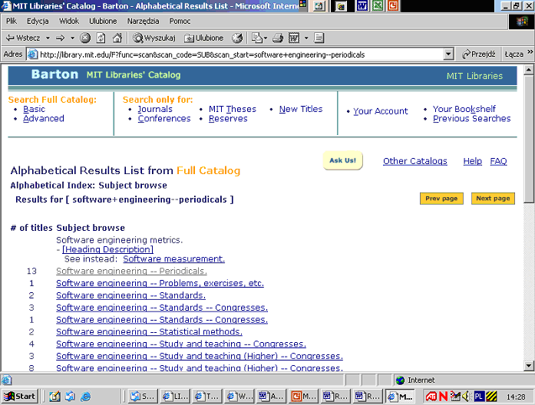This screenshot has height=405, width=535.
Task: Click the Przejdź go button
Action: pos(479,54)
